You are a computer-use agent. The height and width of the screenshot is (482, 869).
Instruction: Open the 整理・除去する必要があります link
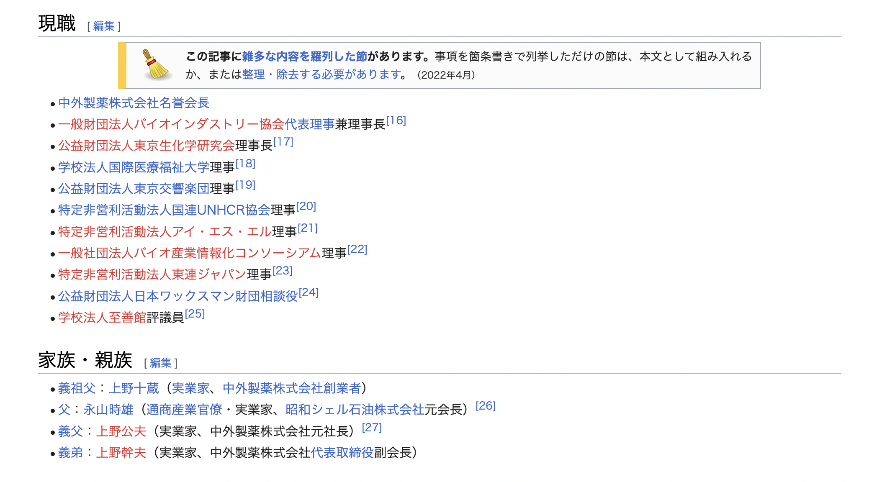click(321, 74)
